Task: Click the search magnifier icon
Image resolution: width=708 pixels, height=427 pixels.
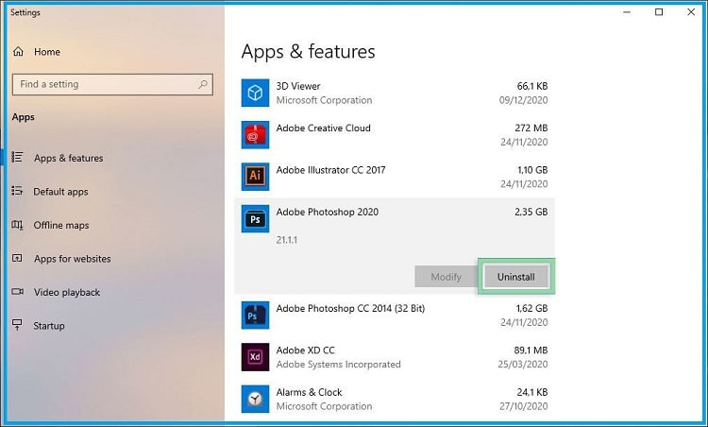Action: pyautogui.click(x=203, y=84)
